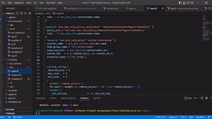This screenshot has height=119, width=212.
Task: Toggle primary side bar layout icon
Action: point(180,3)
